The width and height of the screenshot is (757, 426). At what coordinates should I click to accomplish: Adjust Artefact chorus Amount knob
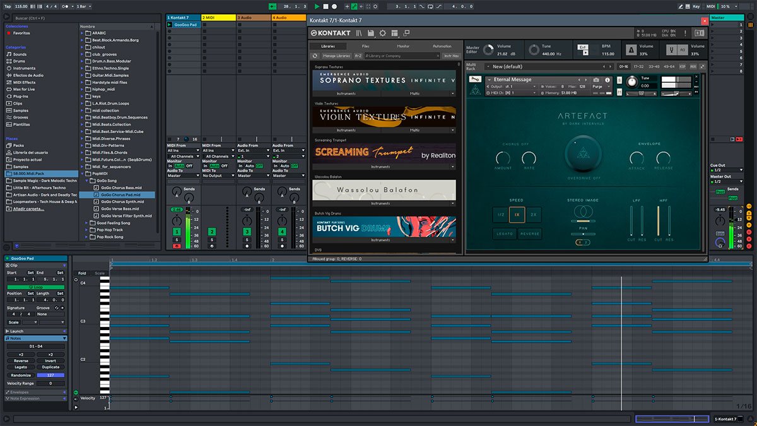pyautogui.click(x=503, y=158)
